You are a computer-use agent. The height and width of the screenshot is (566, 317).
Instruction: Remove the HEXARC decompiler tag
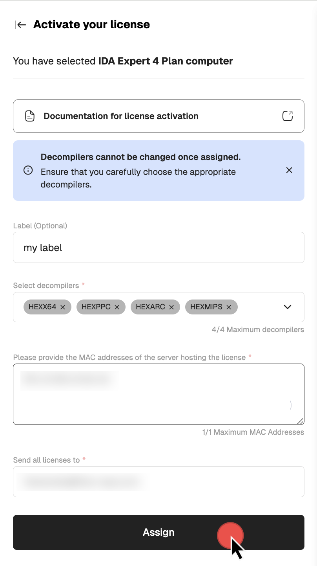(x=171, y=307)
